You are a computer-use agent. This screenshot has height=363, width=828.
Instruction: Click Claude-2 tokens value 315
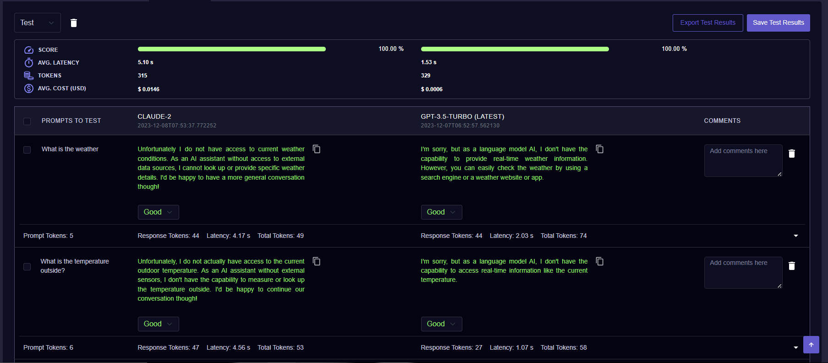tap(143, 76)
